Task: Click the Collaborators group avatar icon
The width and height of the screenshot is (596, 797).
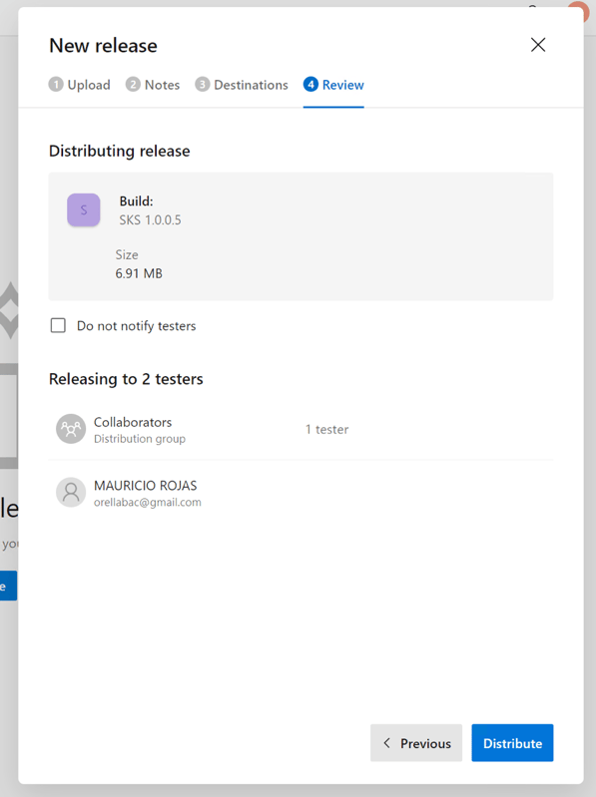Action: [x=71, y=429]
